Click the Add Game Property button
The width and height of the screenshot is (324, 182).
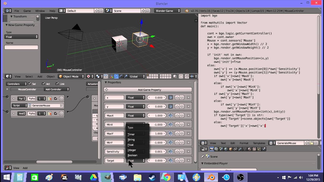point(148,90)
